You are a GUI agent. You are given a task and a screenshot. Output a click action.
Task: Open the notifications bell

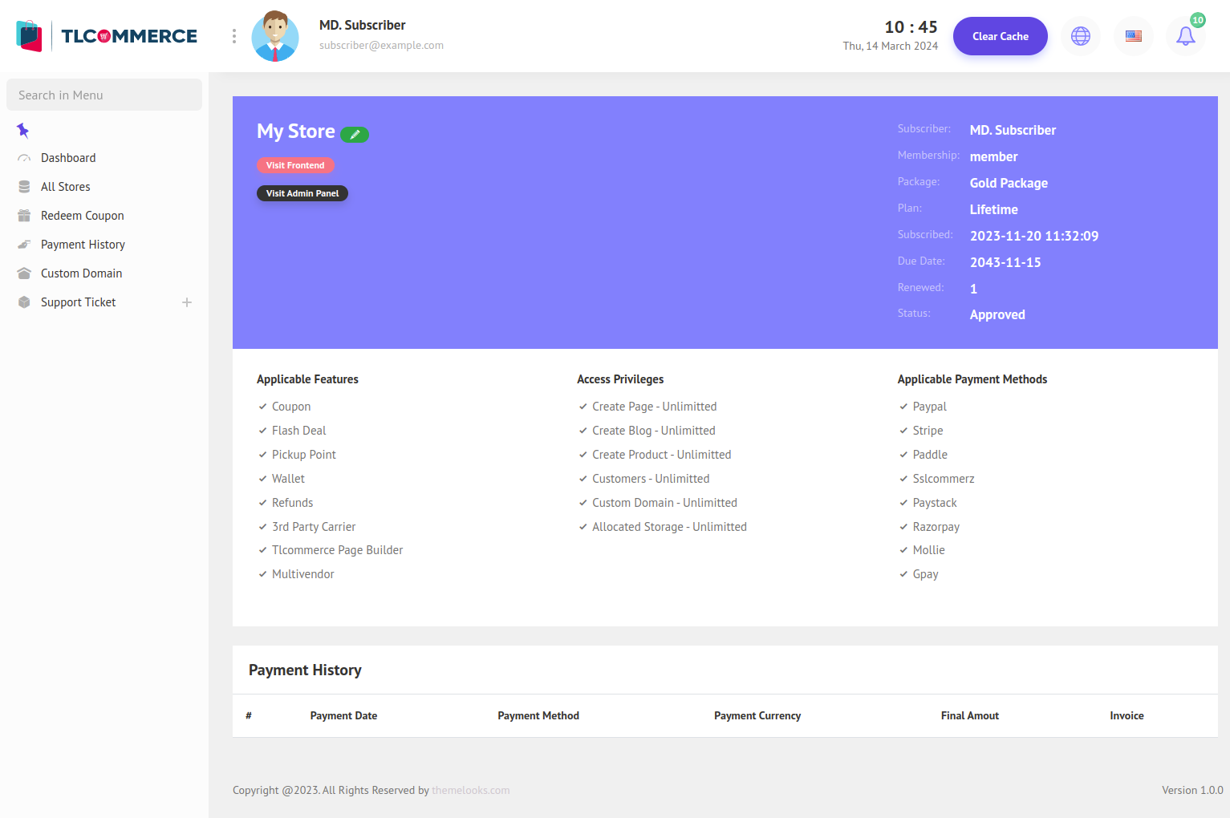point(1185,36)
